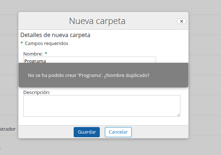Click the green asterisk before Campos requeridos
This screenshot has height=155, width=221.
pyautogui.click(x=22, y=44)
